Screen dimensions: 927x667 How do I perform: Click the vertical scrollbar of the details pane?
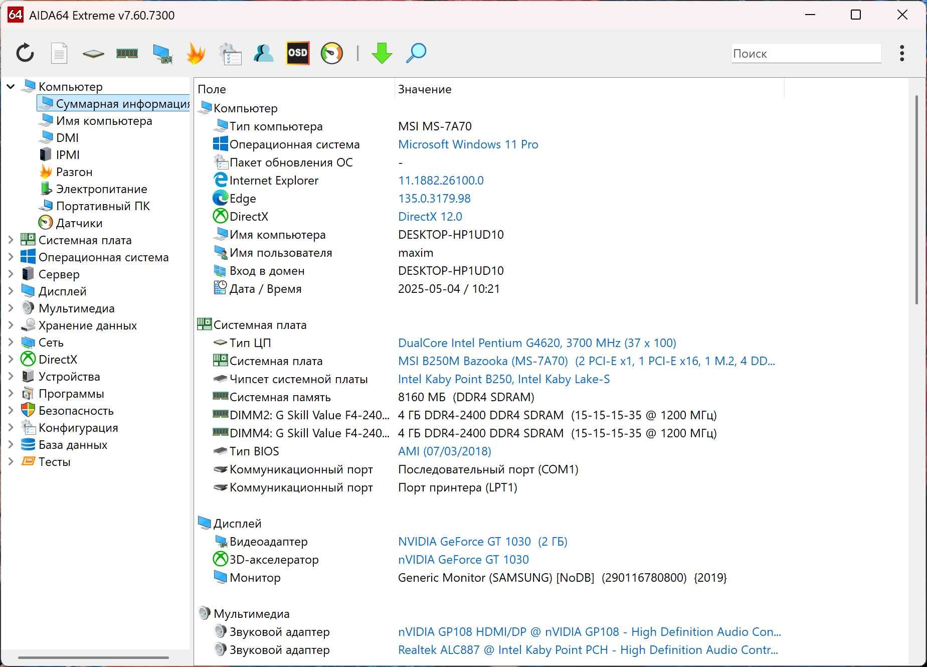coord(916,200)
